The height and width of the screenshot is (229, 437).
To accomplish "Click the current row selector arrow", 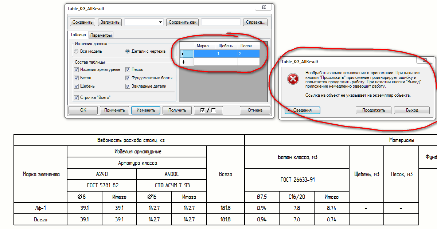I will (187, 54).
